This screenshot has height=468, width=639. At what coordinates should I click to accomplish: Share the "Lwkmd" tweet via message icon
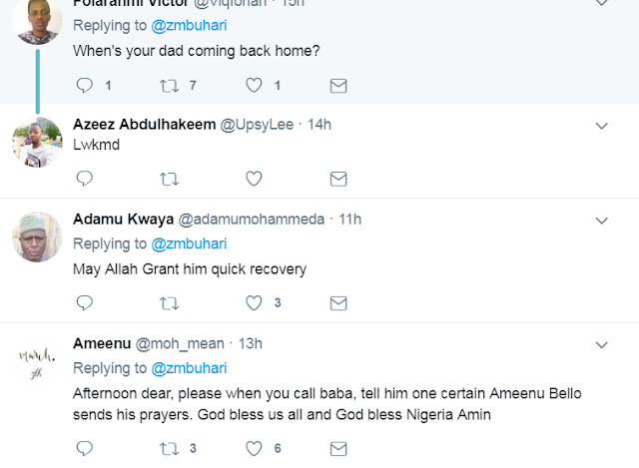tap(338, 179)
